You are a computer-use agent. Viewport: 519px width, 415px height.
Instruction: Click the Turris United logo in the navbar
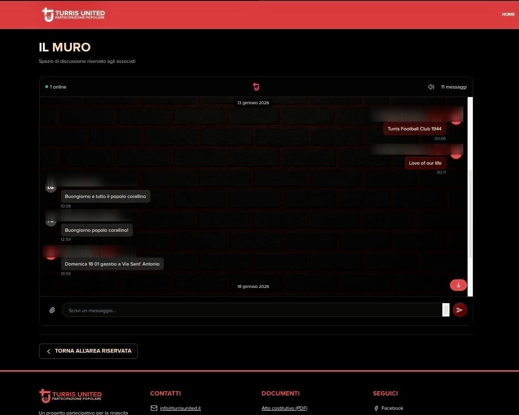(x=72, y=14)
